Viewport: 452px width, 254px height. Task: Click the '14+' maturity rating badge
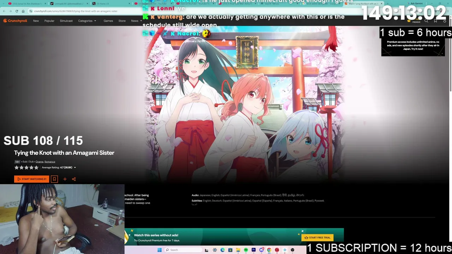(x=17, y=162)
